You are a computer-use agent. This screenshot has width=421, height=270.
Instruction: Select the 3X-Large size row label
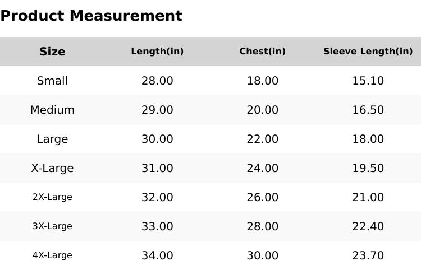(52, 226)
